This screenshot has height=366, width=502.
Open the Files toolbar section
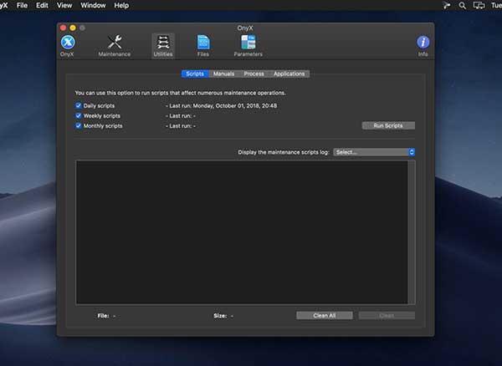(x=203, y=45)
